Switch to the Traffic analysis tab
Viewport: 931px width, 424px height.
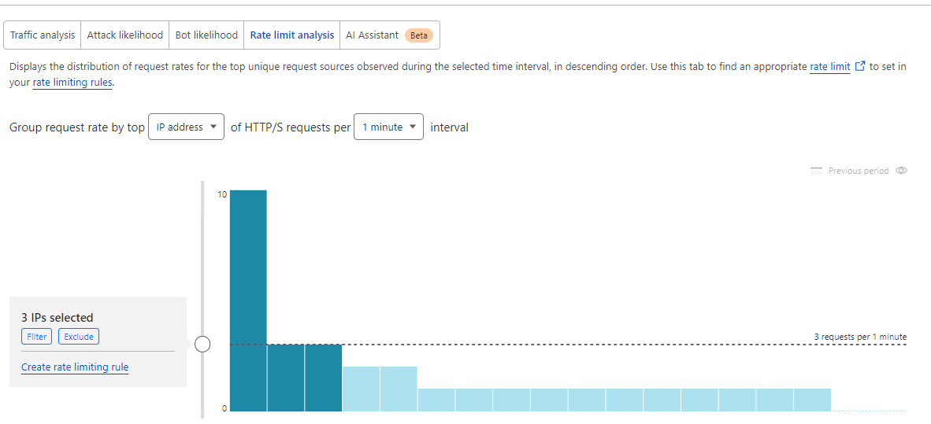click(43, 35)
